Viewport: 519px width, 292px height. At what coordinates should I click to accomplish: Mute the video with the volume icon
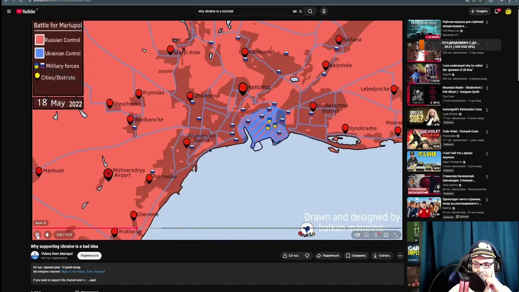click(47, 234)
